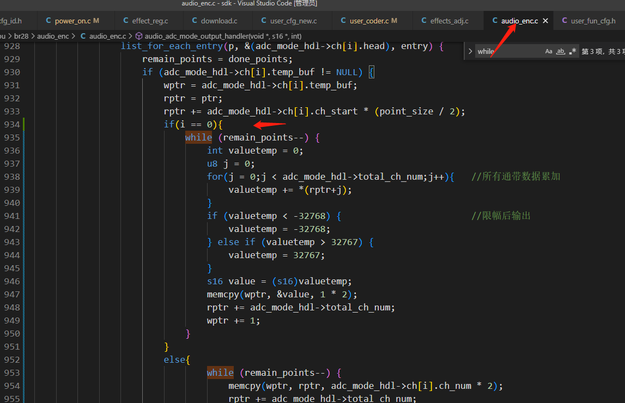Click the 'while' search input field
This screenshot has height=403, width=625.
click(508, 51)
